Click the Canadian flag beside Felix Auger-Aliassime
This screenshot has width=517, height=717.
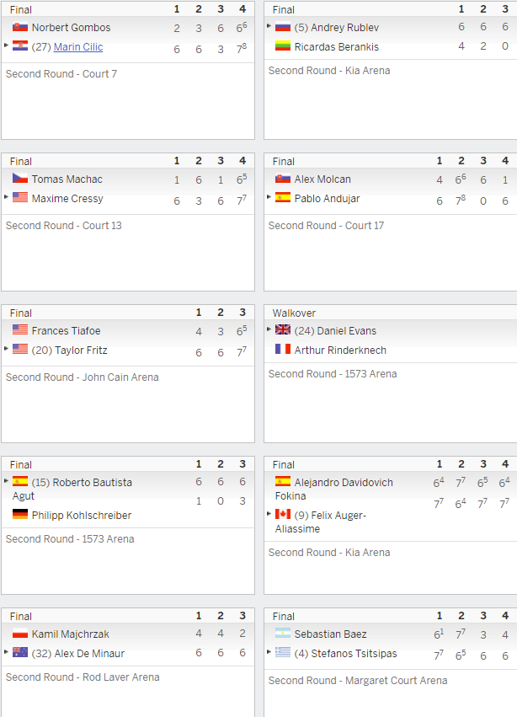[x=283, y=514]
